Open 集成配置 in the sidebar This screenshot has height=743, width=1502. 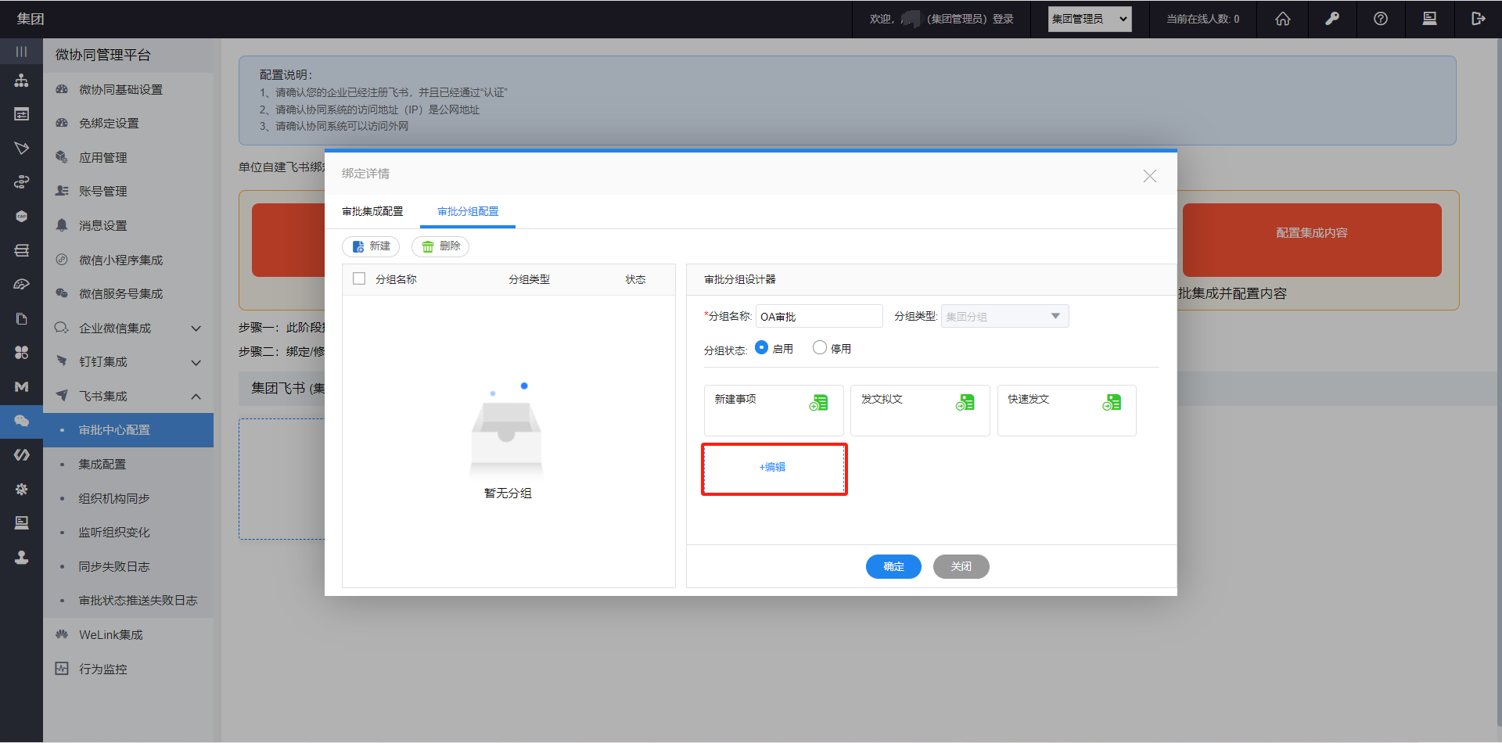[102, 465]
